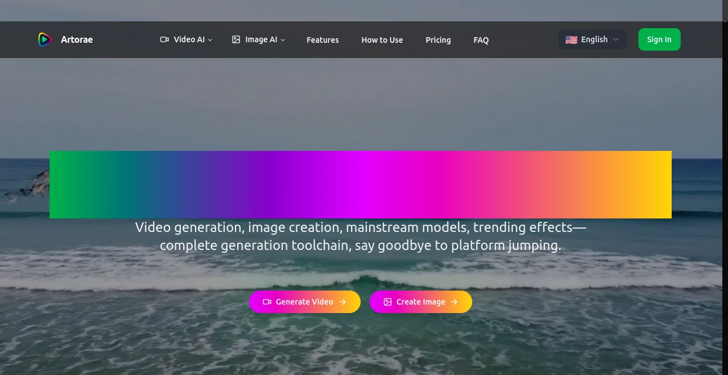Open the English language dropdown

point(592,39)
